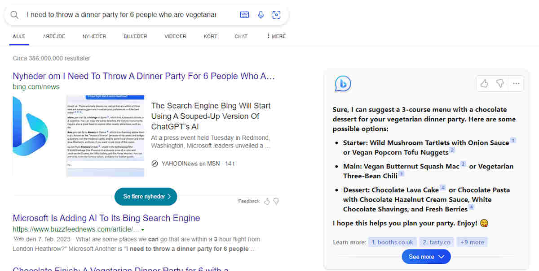This screenshot has width=539, height=271.
Task: Open citation 2 after Butternut Squash Mac
Action: click(463, 164)
